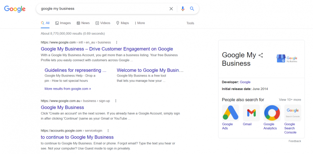Click the Feedback link below the panel
Image resolution: width=313 pixels, height=154 pixels.
[295, 141]
